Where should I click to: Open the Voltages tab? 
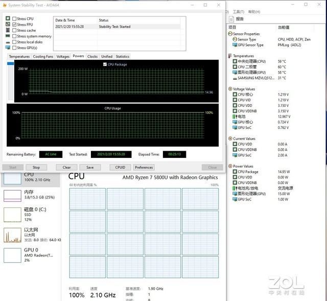click(x=63, y=57)
